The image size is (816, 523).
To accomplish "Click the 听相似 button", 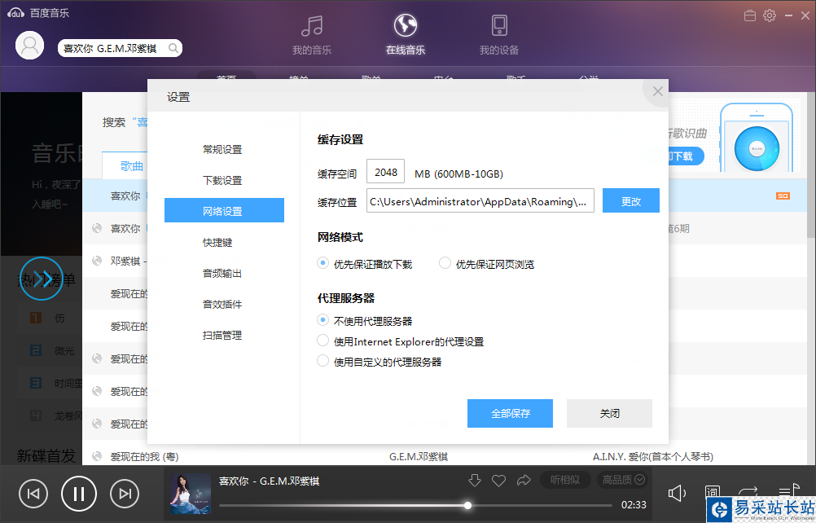I will [565, 480].
